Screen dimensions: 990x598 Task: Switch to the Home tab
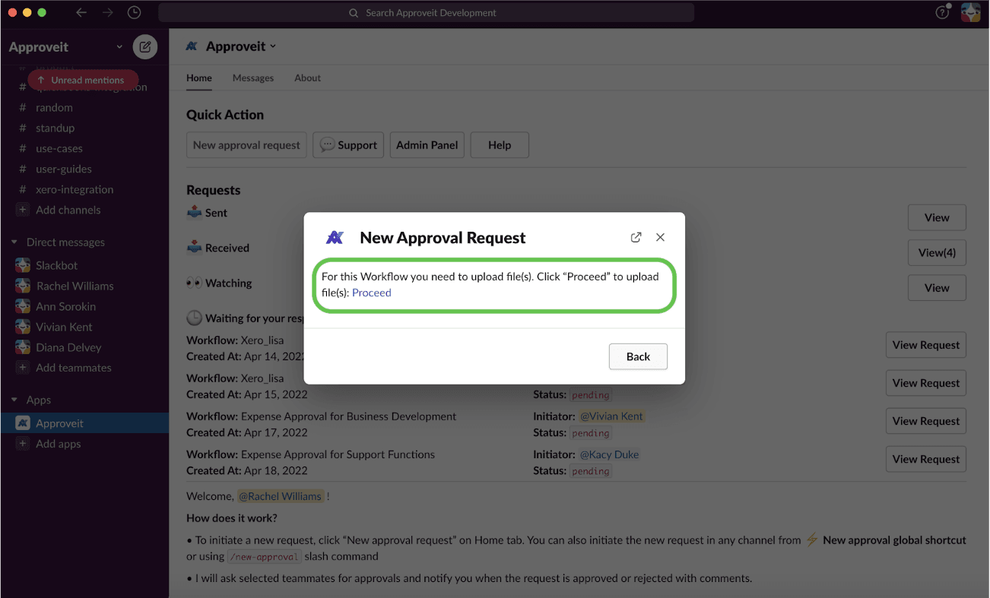(199, 78)
